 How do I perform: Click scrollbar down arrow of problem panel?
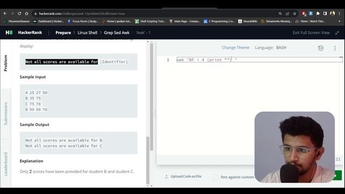coord(148,185)
